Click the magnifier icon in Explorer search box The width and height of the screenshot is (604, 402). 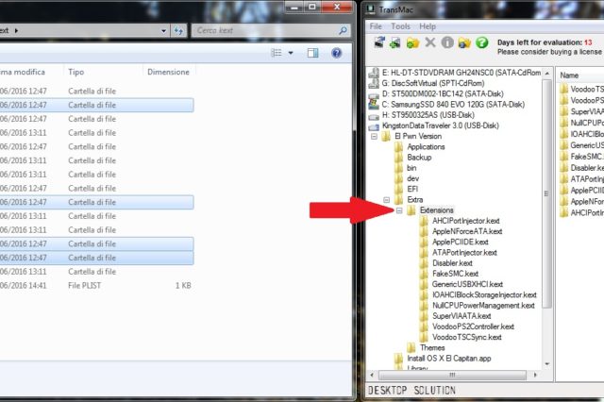343,30
